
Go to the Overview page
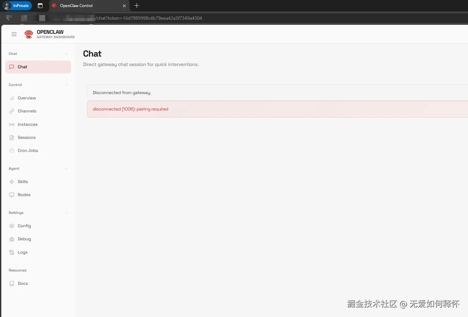pos(38,98)
